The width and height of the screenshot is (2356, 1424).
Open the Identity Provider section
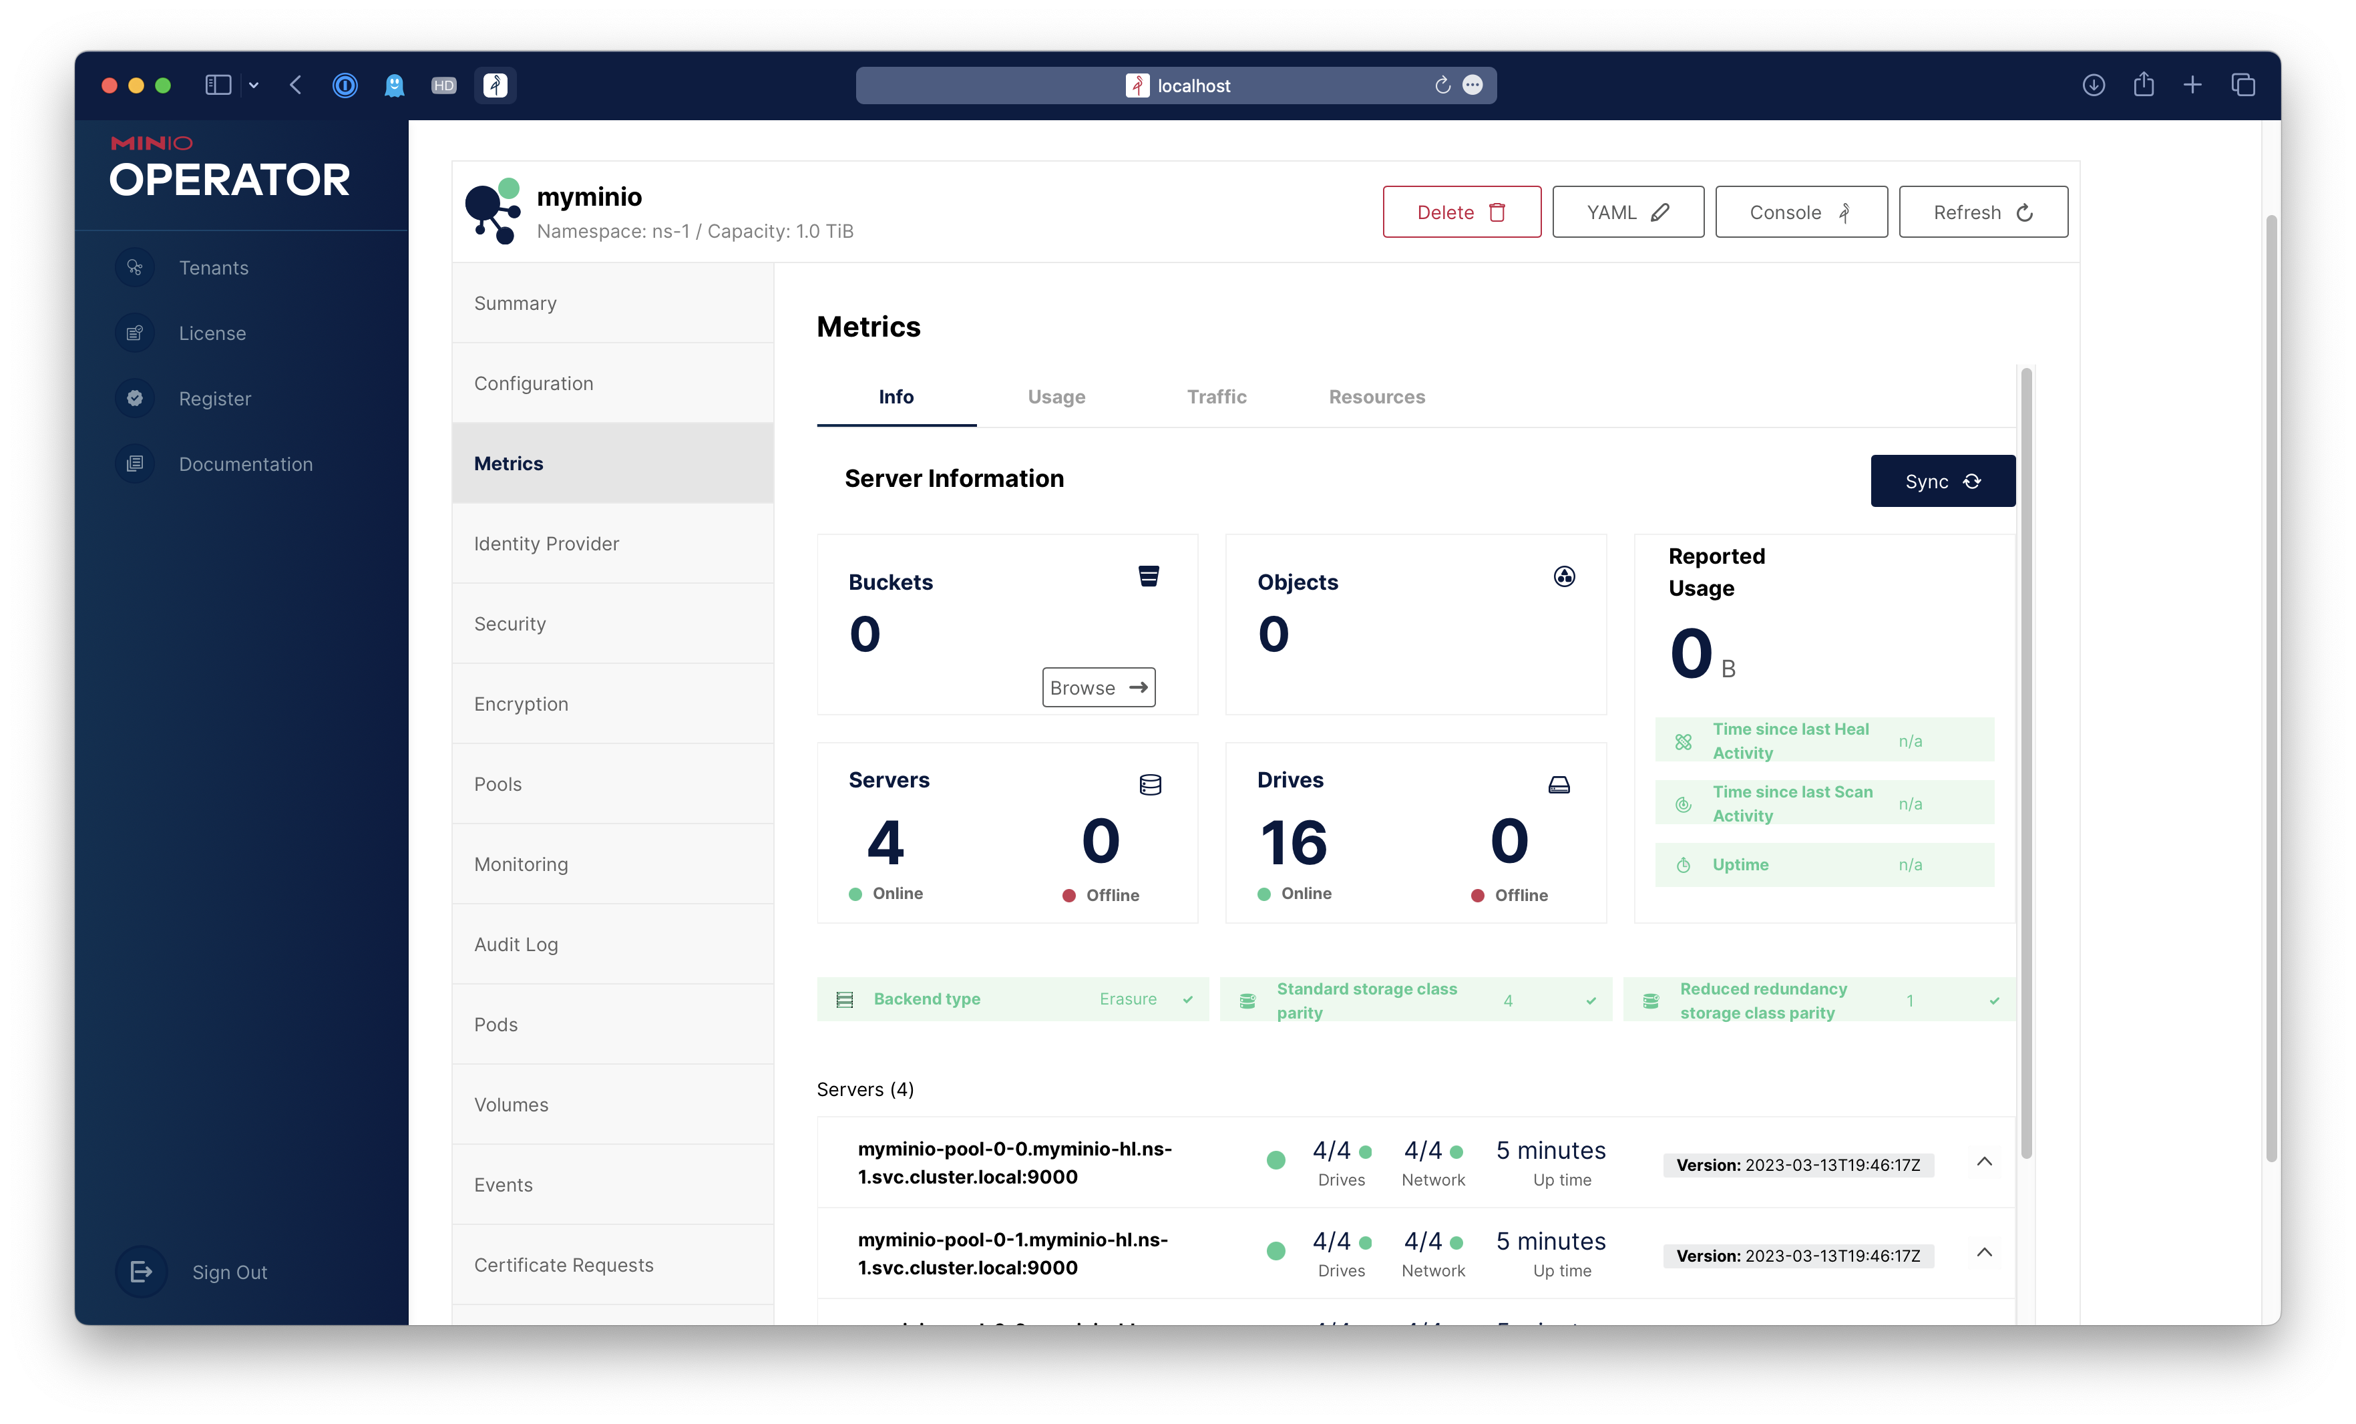612,544
